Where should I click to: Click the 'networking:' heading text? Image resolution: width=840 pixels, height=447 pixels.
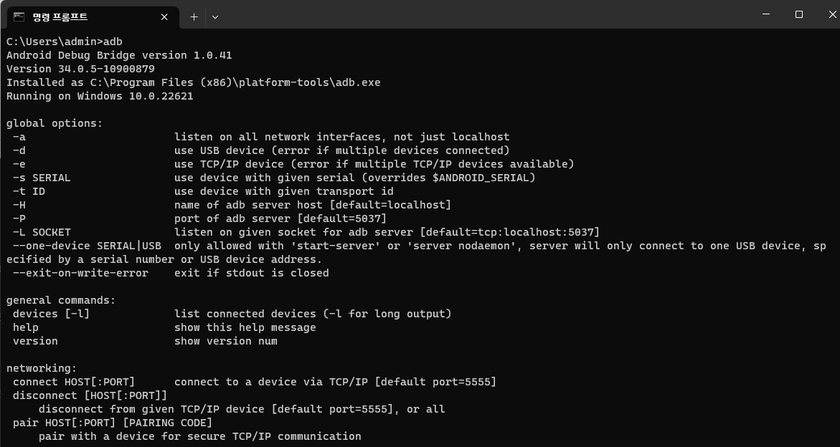pyautogui.click(x=42, y=368)
